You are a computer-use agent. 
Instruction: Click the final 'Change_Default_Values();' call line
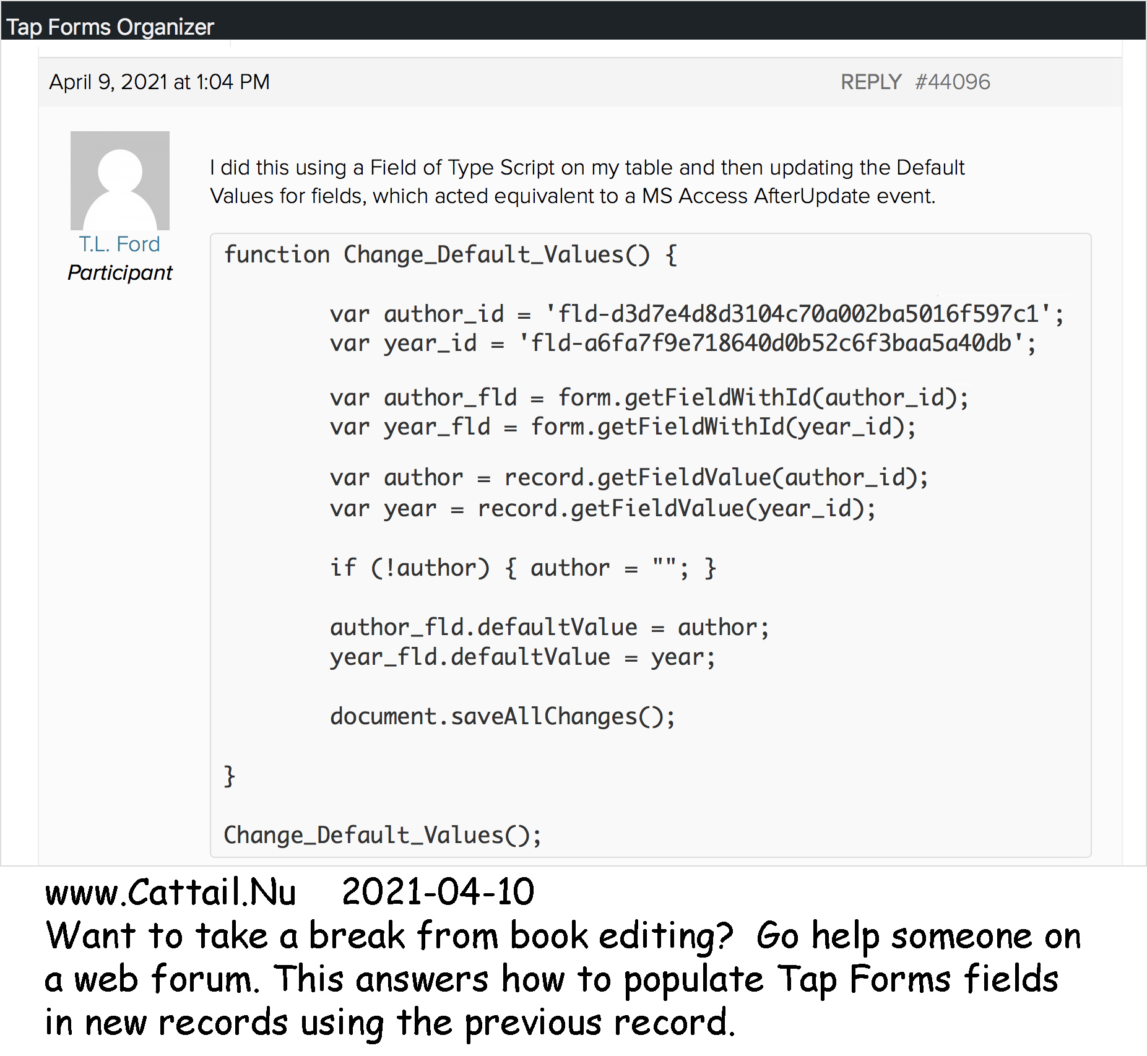tap(383, 836)
